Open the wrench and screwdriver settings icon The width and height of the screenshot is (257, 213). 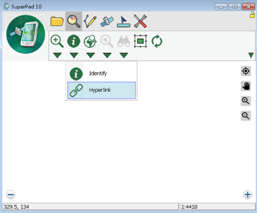(140, 21)
